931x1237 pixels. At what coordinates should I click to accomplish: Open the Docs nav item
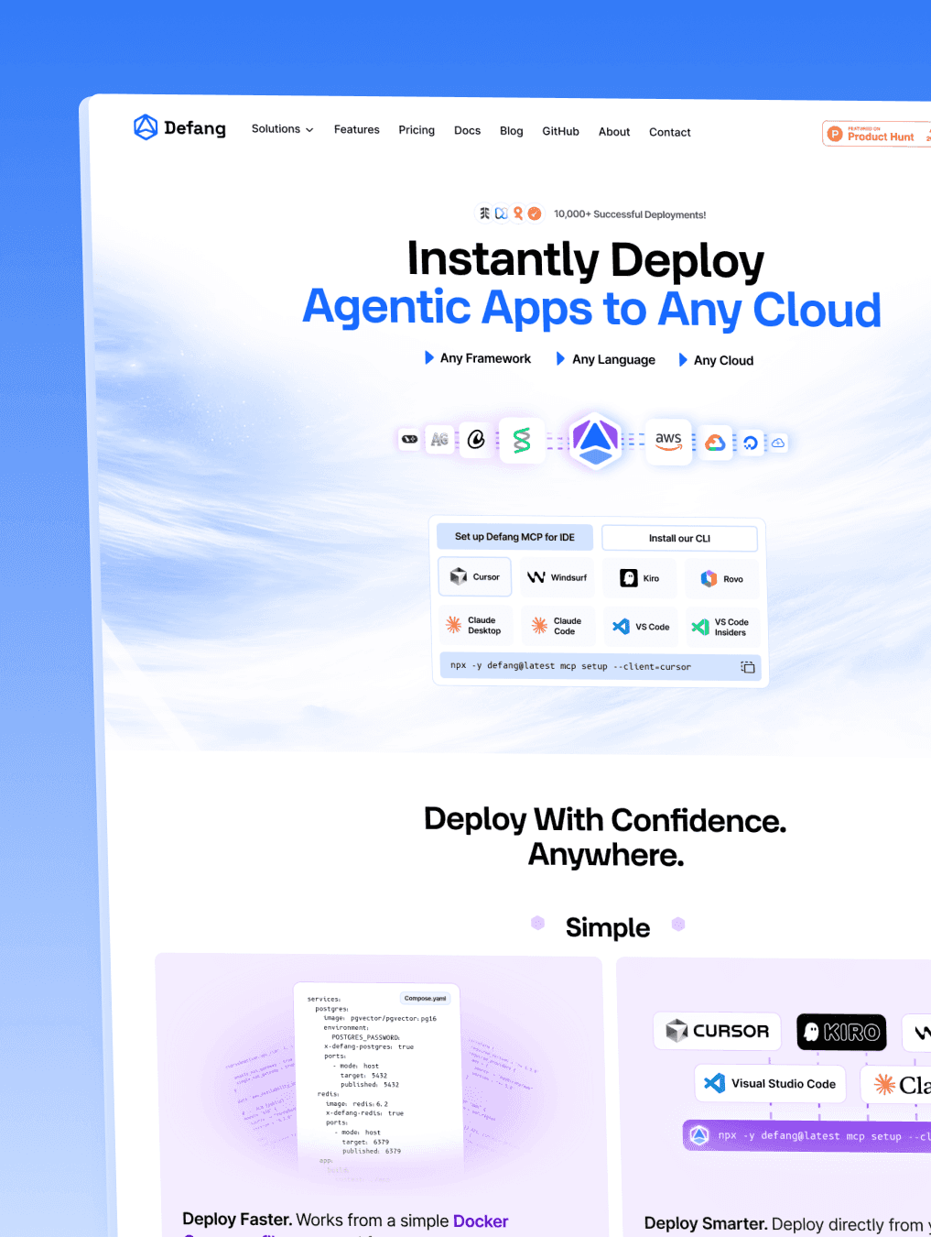click(467, 131)
